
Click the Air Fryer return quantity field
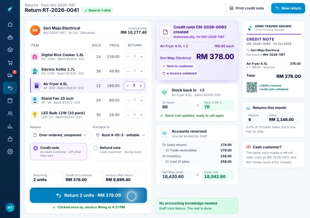134,86
